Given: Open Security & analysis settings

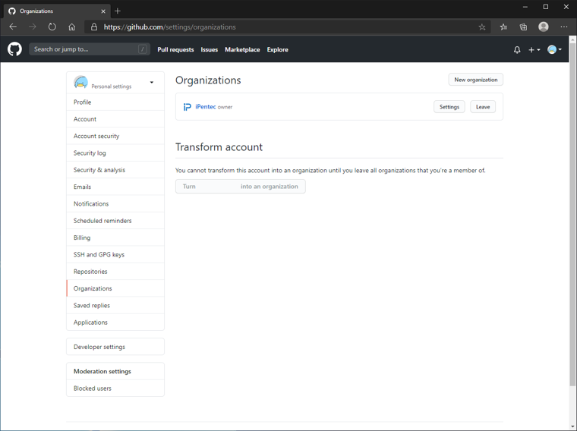Looking at the screenshot, I should pyautogui.click(x=115, y=170).
